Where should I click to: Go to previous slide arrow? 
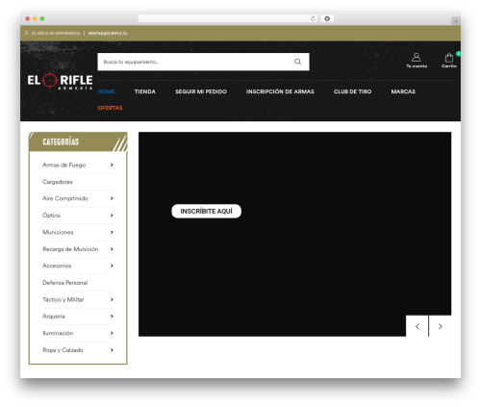pyautogui.click(x=418, y=326)
